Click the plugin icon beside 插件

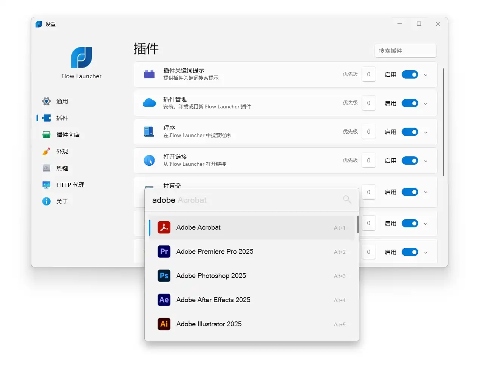pos(46,118)
